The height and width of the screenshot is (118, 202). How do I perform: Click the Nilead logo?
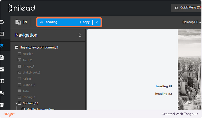[x=22, y=8]
